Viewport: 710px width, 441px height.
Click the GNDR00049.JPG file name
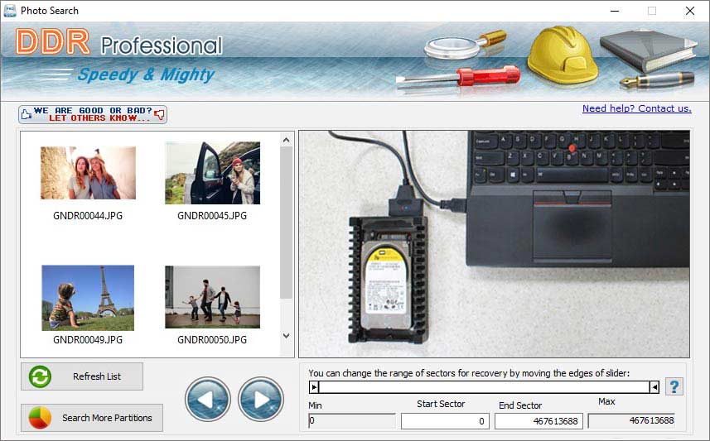pos(88,340)
